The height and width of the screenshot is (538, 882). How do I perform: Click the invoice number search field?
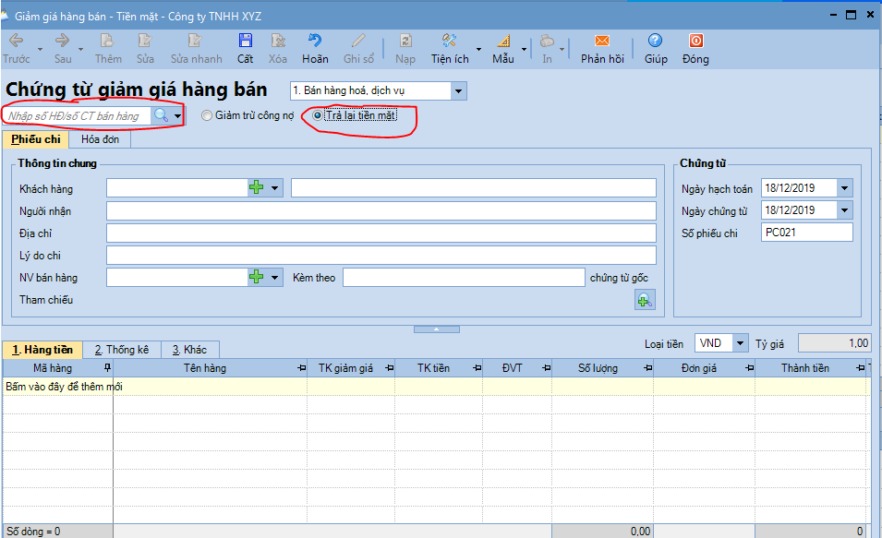[x=78, y=115]
